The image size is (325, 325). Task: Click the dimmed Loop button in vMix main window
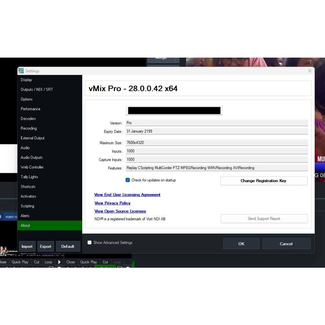pos(117,262)
